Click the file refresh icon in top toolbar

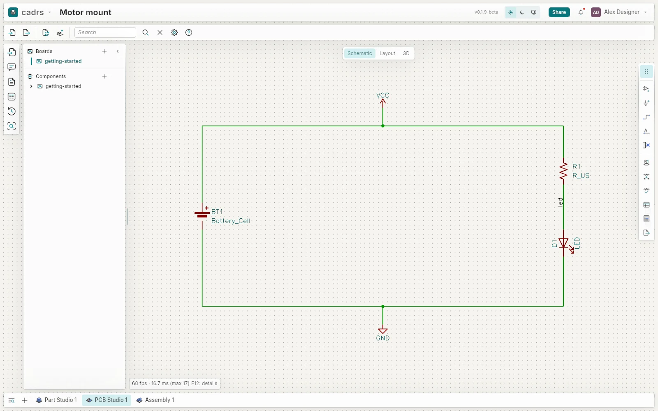coord(46,32)
